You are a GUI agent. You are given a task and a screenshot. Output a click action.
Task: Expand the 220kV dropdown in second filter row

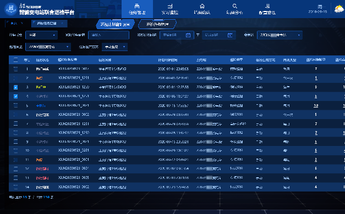click(48, 47)
